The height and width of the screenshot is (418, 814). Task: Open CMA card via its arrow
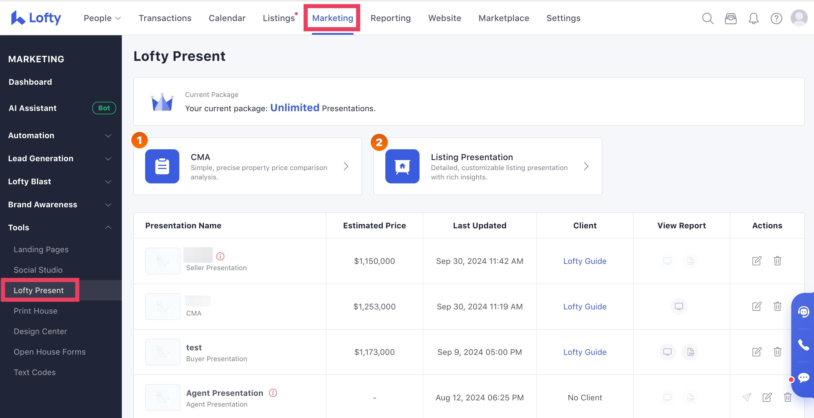346,166
